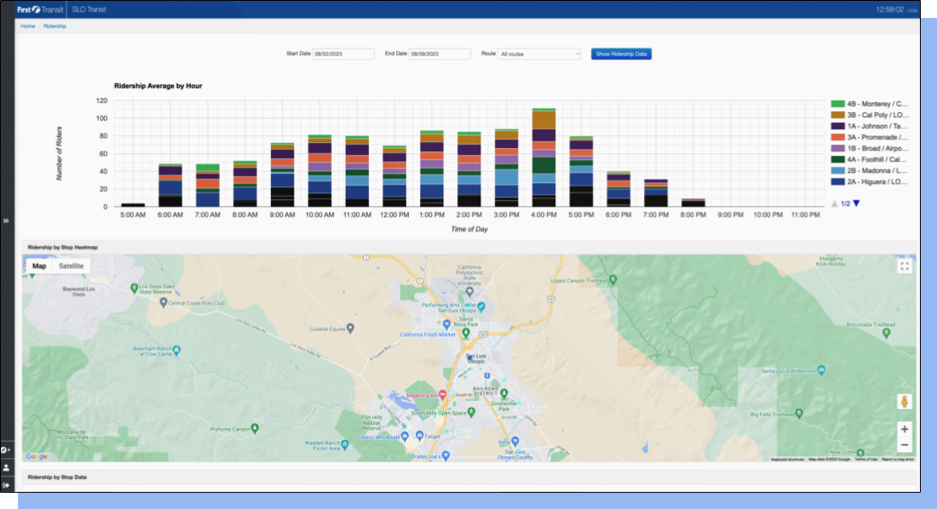Image resolution: width=937 pixels, height=509 pixels.
Task: Select the Coastal Equine map pin
Action: (351, 328)
